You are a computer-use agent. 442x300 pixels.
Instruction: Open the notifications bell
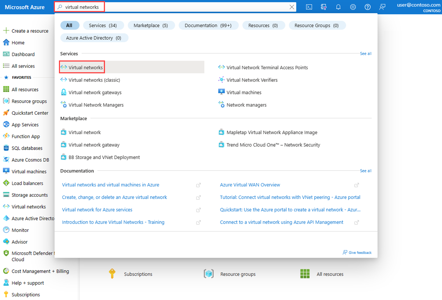[x=338, y=7]
